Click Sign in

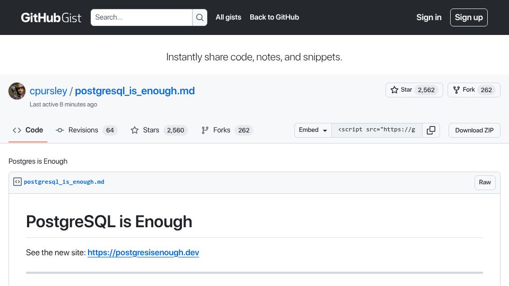[x=429, y=17]
